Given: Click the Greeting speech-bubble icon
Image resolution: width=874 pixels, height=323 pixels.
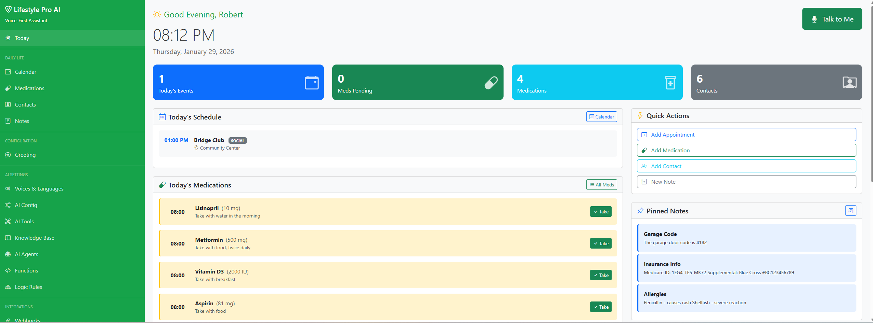Looking at the screenshot, I should point(8,155).
